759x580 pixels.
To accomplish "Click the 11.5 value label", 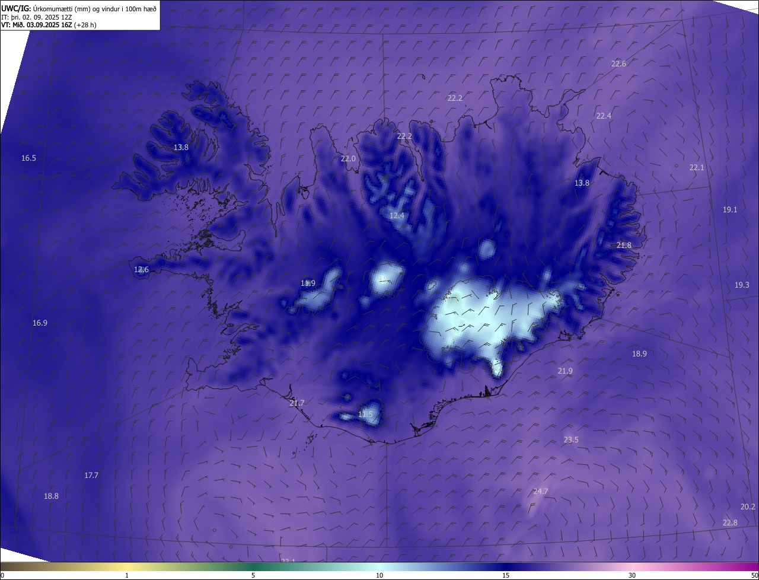I will (x=366, y=414).
